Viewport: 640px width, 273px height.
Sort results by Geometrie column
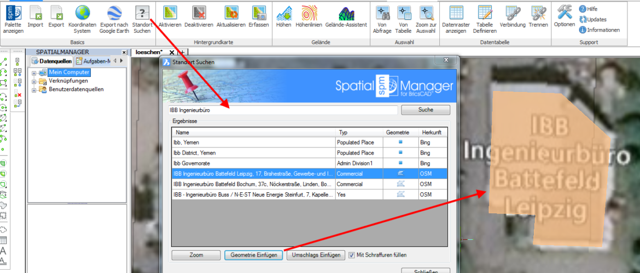[x=400, y=133]
